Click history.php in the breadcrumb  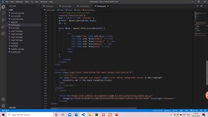[x=51, y=10]
